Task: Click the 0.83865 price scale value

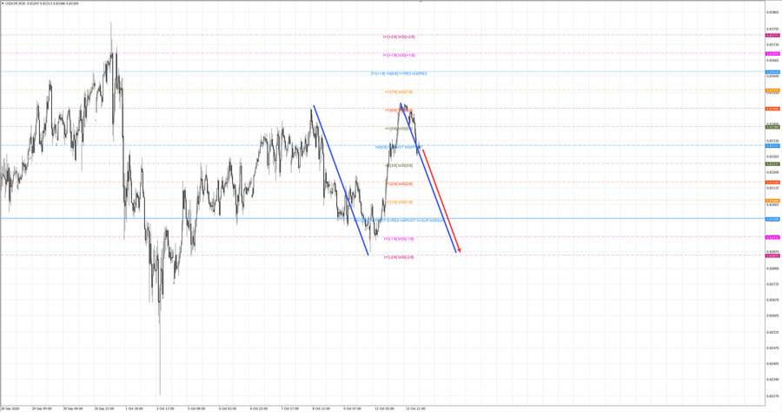Action: tap(772, 12)
